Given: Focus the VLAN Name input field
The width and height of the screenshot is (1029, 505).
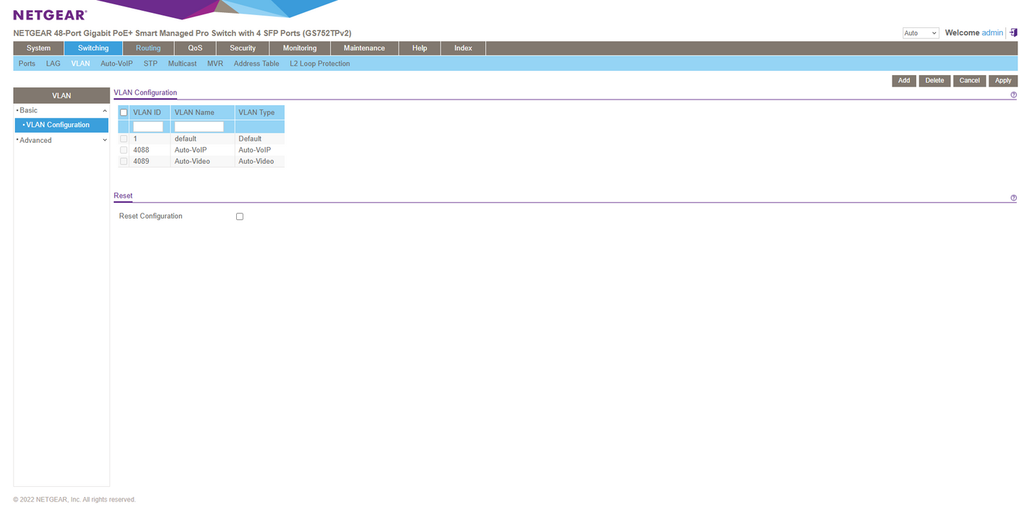Looking at the screenshot, I should [x=199, y=127].
